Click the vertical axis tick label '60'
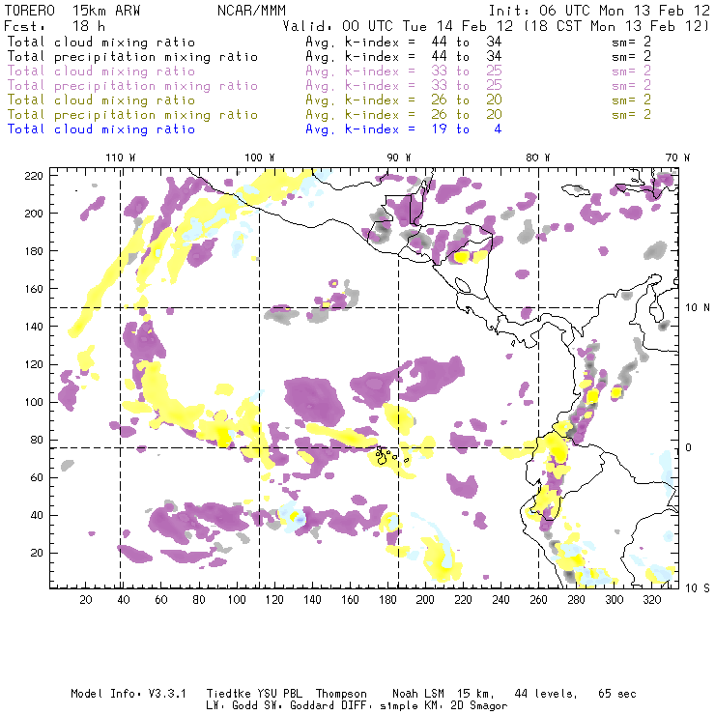The image size is (715, 715). click(37, 478)
